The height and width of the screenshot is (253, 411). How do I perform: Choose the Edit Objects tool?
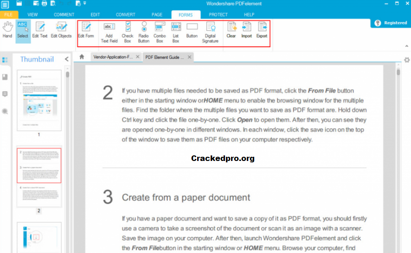pyautogui.click(x=61, y=30)
